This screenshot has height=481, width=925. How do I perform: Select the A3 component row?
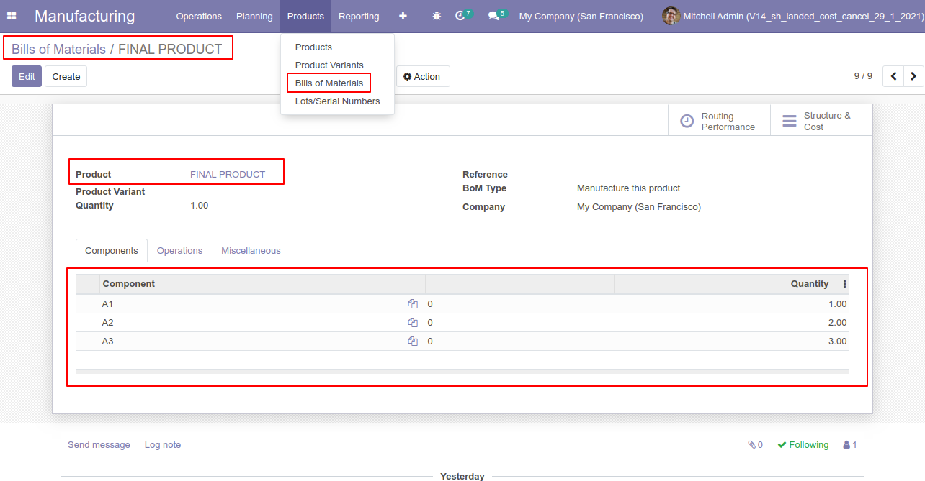coord(463,342)
